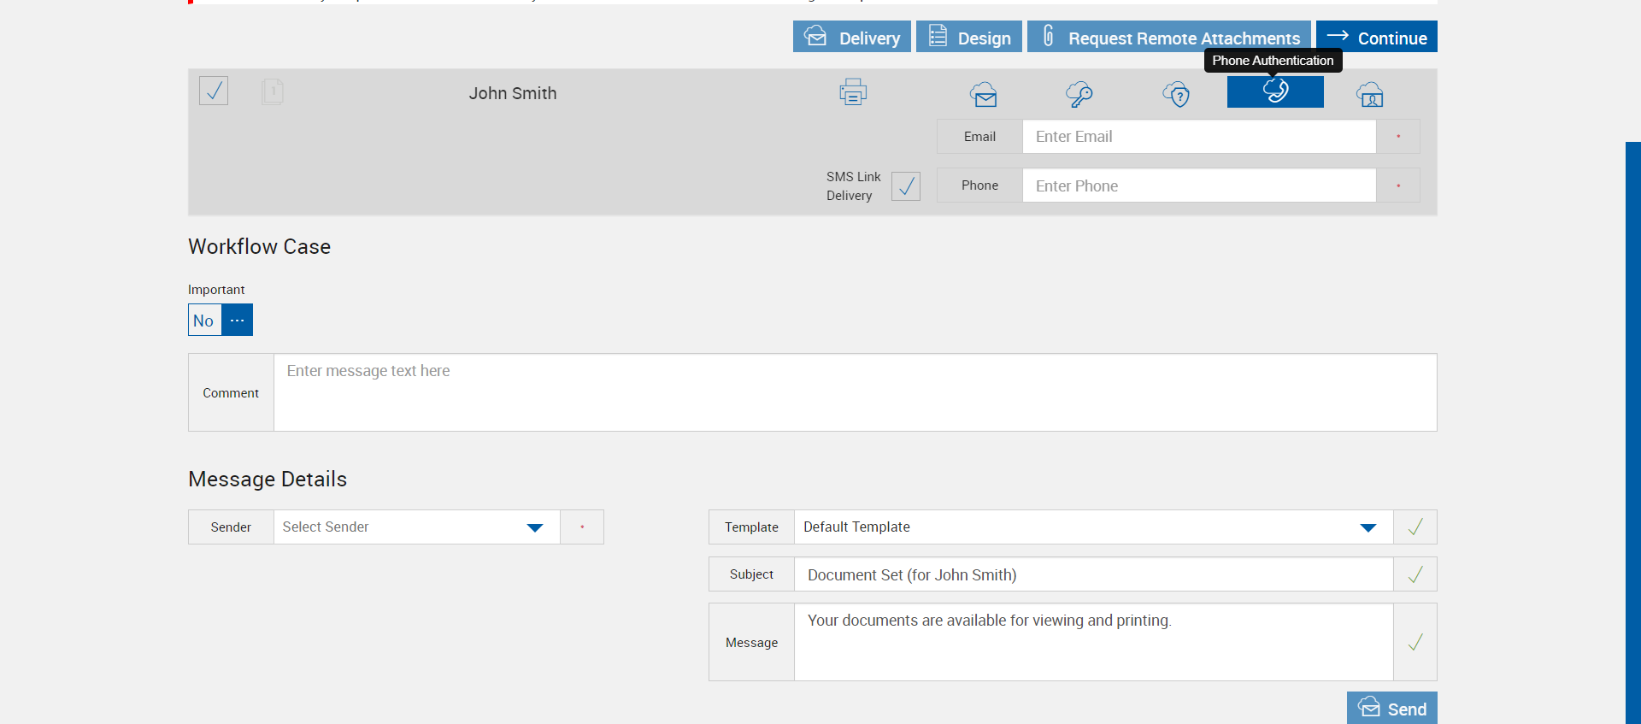Click the printer icon for John Smith
Viewport: 1641px width, 724px height.
[x=853, y=92]
